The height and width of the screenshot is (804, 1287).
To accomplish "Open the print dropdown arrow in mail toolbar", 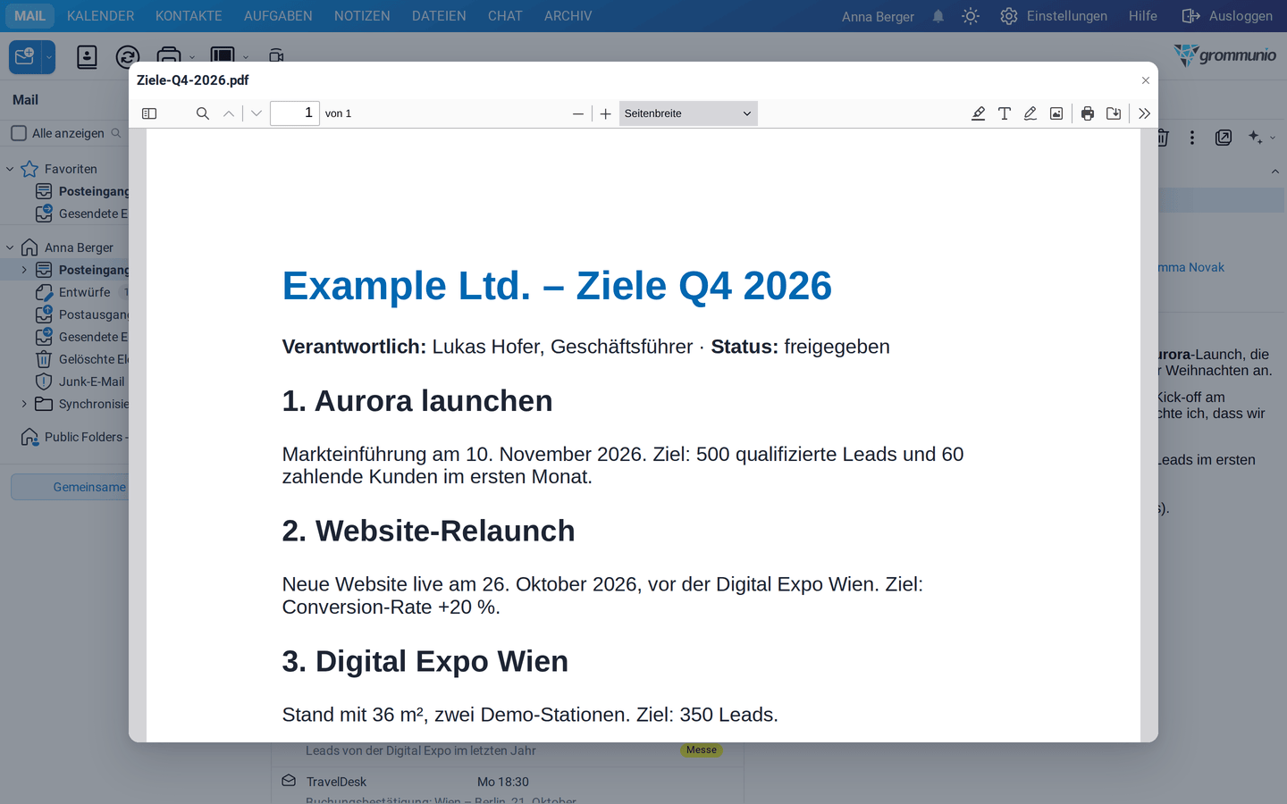I will (x=192, y=57).
